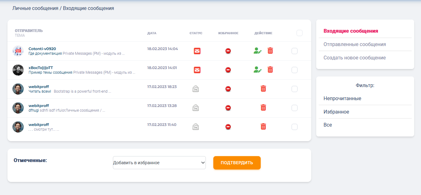Select checkbox for 13:28 webitproff message
The image size is (421, 195).
click(x=294, y=108)
